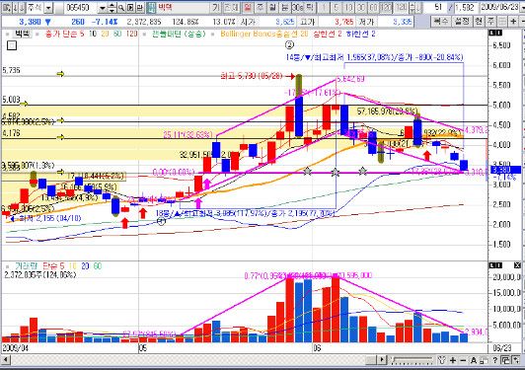This screenshot has width=525, height=370.
Task: Click the right scroll arrow of the chart scrollbar
Action: [x=382, y=360]
